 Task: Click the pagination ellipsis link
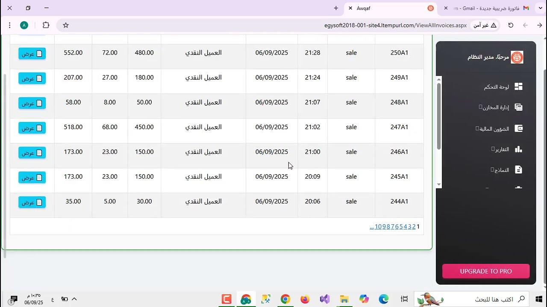[372, 227]
